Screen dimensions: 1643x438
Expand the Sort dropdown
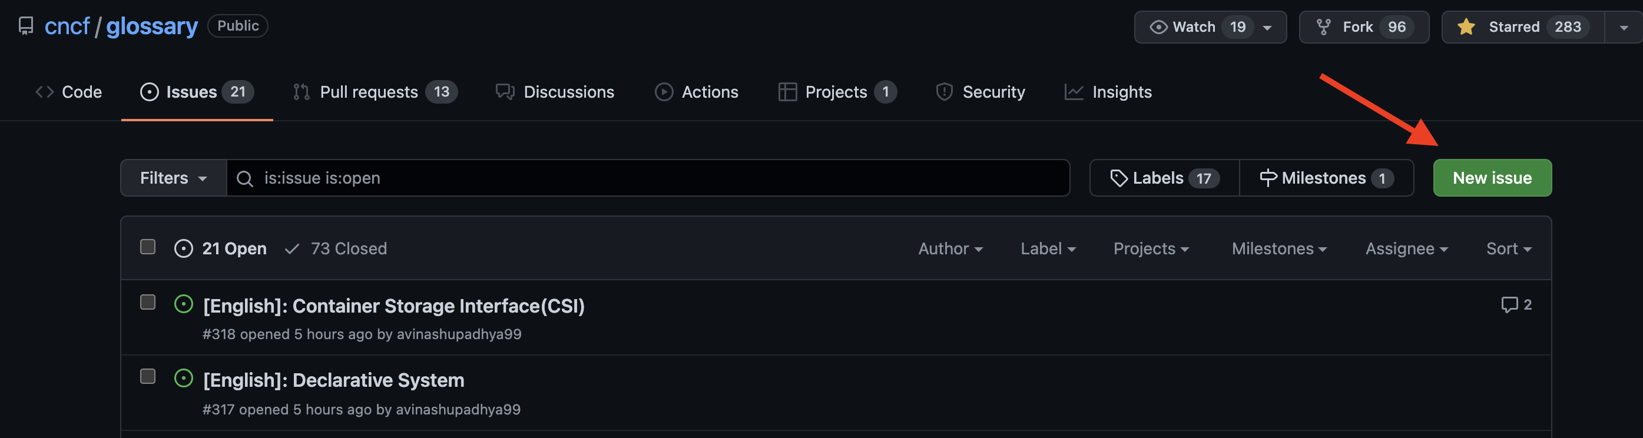point(1508,248)
